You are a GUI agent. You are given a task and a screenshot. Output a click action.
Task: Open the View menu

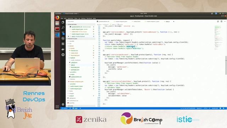[x=76, y=18]
